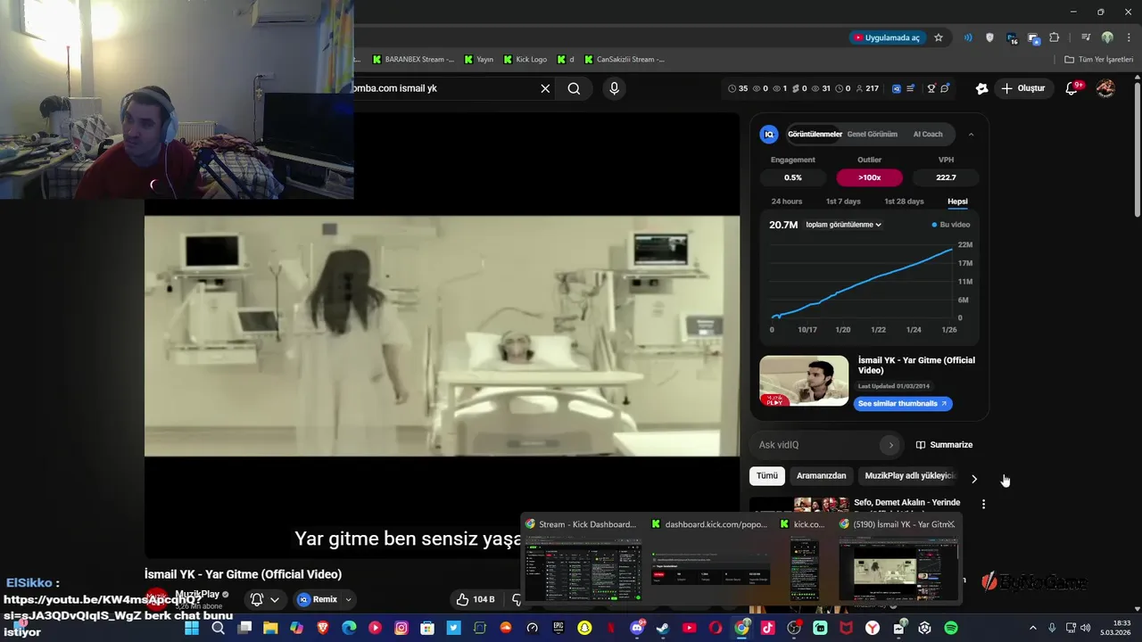Click the shield extension icon in toolbar
Viewport: 1142px width, 642px height.
(989, 37)
